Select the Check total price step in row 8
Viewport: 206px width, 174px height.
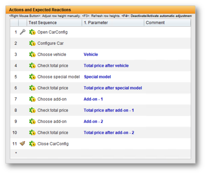click(x=53, y=110)
